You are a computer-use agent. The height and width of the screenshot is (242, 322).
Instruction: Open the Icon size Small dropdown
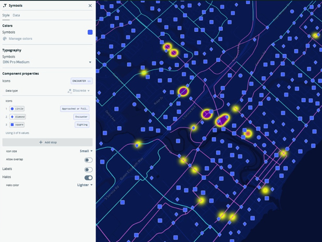86,151
